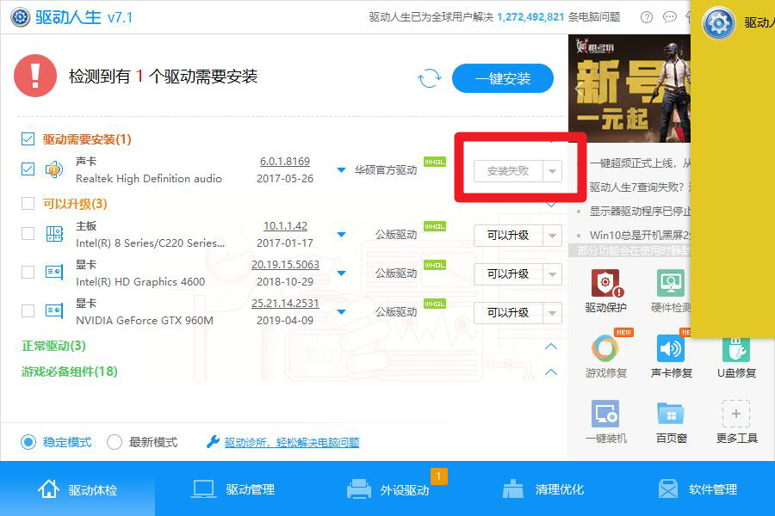Viewport: 775px width, 516px height.
Task: Click the 驱动人生 logo icon
Action: pyautogui.click(x=21, y=17)
